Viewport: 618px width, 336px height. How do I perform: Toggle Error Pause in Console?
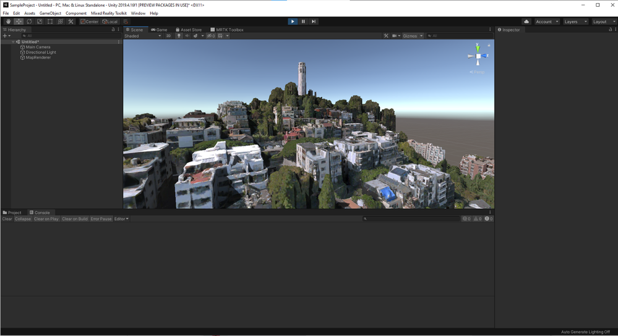101,219
